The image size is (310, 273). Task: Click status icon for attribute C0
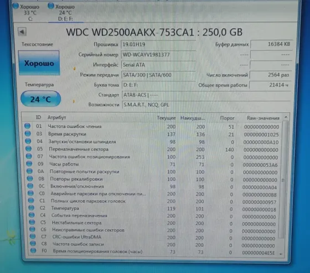(x=31, y=193)
